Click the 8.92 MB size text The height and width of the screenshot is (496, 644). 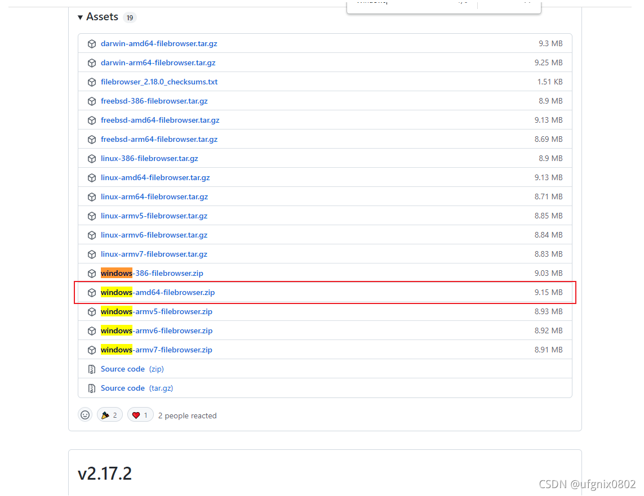548,330
